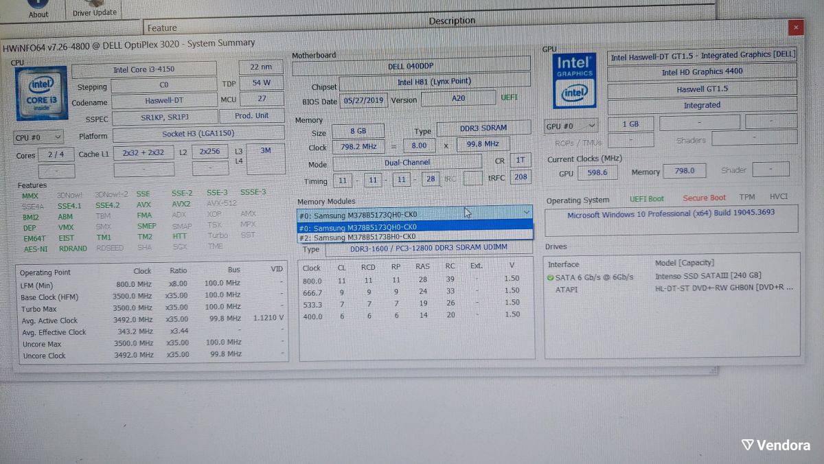The height and width of the screenshot is (464, 824).
Task: Click the 22 nm process field
Action: point(261,67)
